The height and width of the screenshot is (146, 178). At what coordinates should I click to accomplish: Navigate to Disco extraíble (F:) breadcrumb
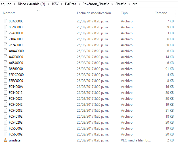click(32, 4)
